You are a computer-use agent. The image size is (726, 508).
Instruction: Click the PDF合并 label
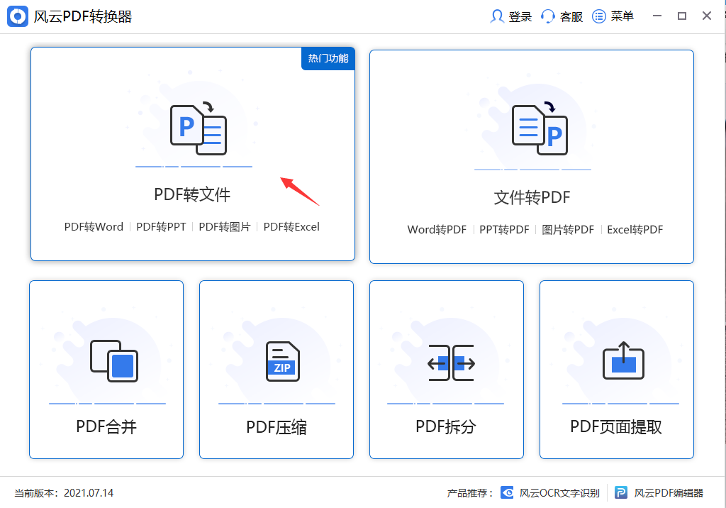point(106,426)
